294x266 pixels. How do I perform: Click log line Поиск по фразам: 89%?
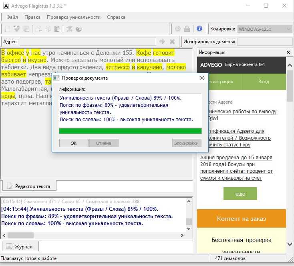click(x=87, y=216)
